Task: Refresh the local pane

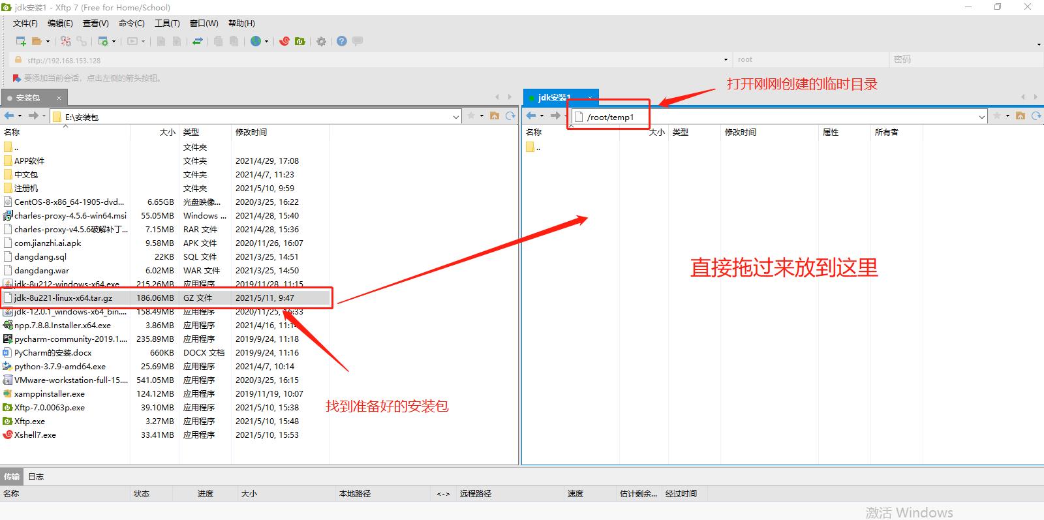Action: [510, 115]
